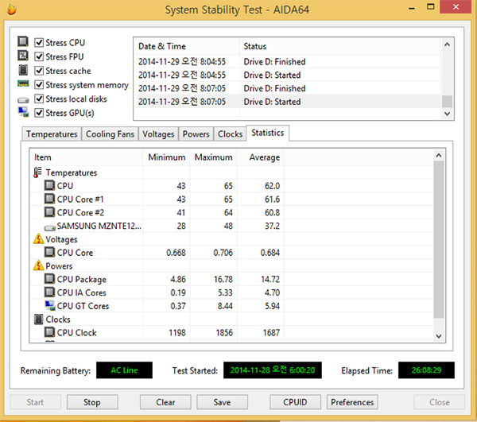Click the monitor icon of CPU GT Cores row
Image resolution: width=477 pixels, height=422 pixels.
(50, 305)
